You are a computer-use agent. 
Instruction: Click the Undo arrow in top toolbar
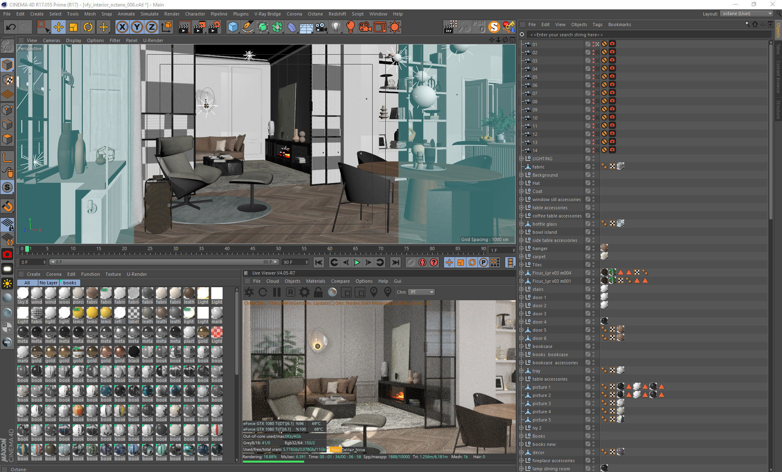[11, 27]
